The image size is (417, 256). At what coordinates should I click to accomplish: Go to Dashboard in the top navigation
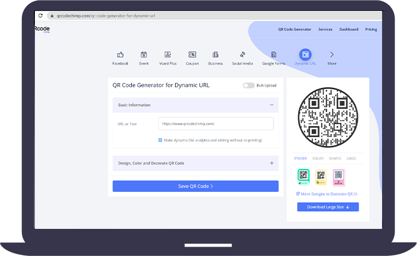point(349,29)
